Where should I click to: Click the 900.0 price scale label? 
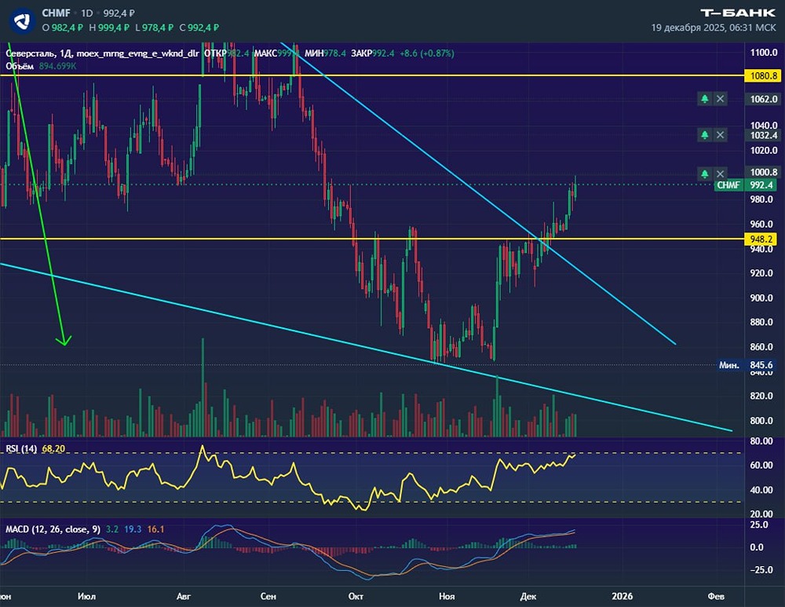[764, 298]
